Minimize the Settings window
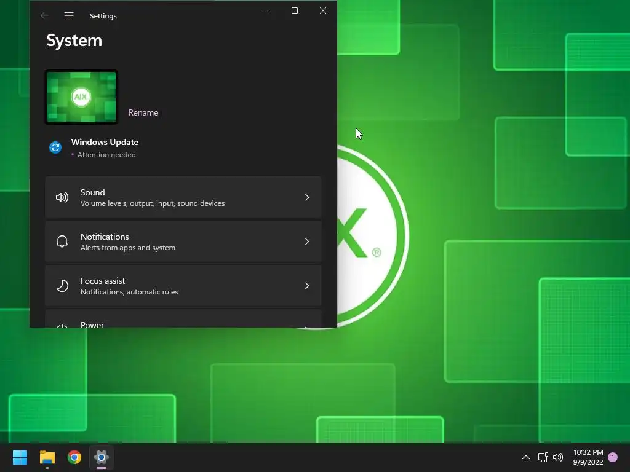Viewport: 630px width, 472px height. click(x=266, y=10)
